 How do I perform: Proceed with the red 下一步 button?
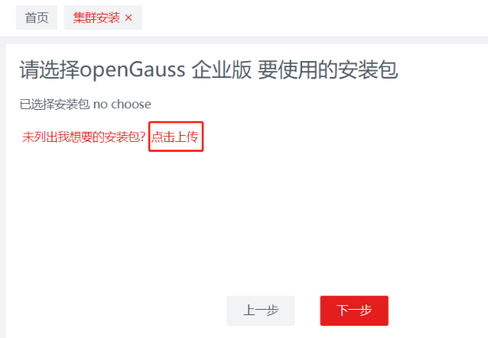(x=354, y=311)
